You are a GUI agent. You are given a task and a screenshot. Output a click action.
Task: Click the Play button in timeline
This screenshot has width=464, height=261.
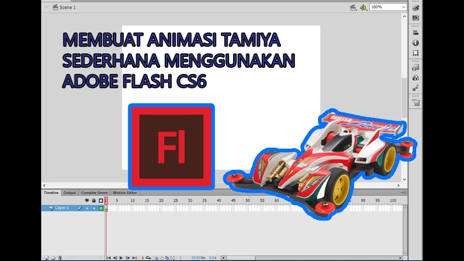pos(121,258)
